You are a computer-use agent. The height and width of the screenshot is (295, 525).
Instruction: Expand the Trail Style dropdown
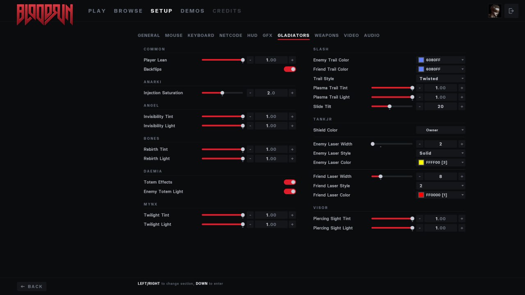[441, 79]
